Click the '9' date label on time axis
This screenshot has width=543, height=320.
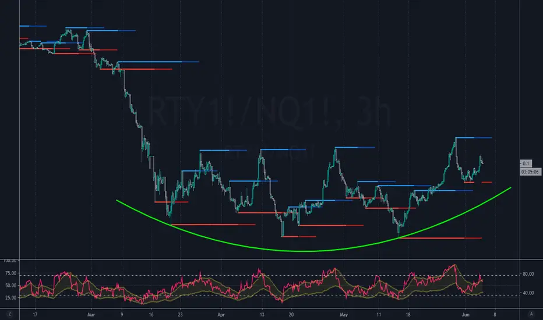point(122,315)
